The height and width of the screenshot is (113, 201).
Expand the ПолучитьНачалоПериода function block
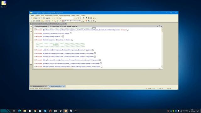tap(35, 36)
